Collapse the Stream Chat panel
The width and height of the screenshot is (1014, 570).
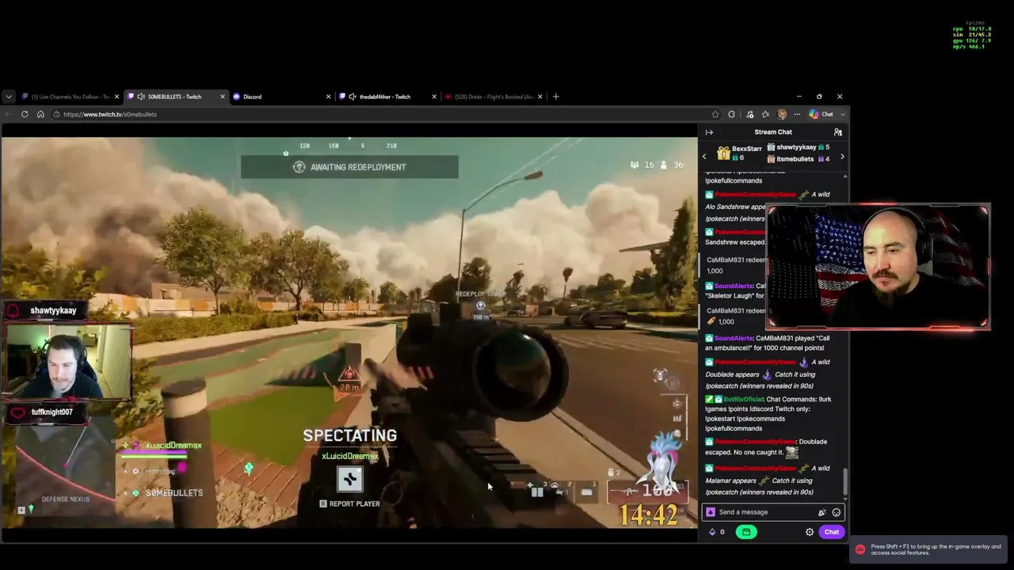pyautogui.click(x=709, y=132)
